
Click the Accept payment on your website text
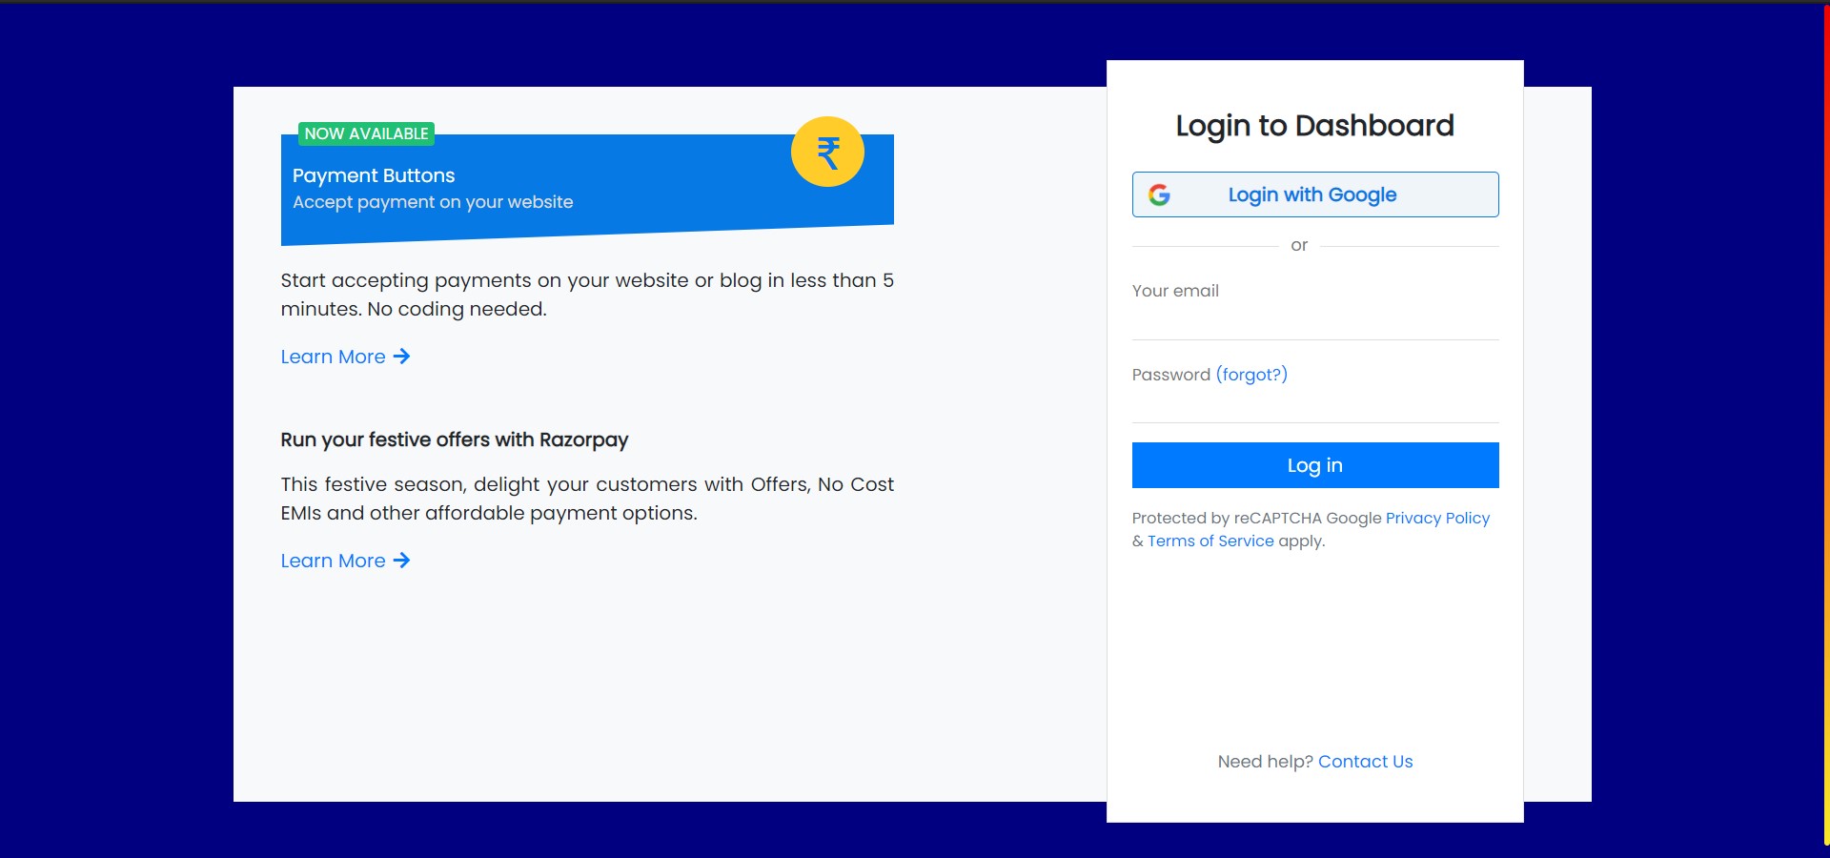[x=433, y=202]
